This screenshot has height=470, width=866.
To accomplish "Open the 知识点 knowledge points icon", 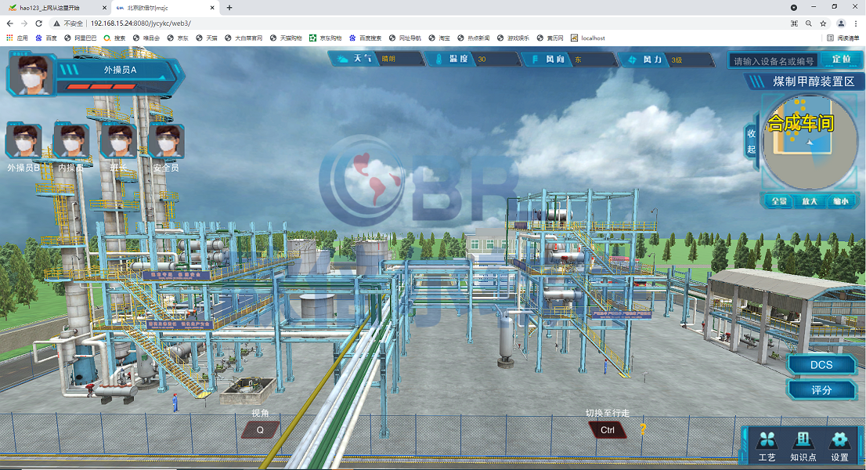I will pyautogui.click(x=803, y=441).
